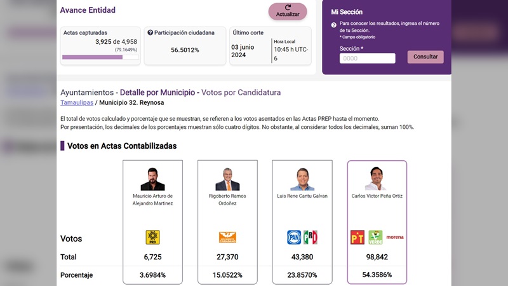
Task: Click the Movimiento Ciudadano party logo
Action: pos(227,238)
